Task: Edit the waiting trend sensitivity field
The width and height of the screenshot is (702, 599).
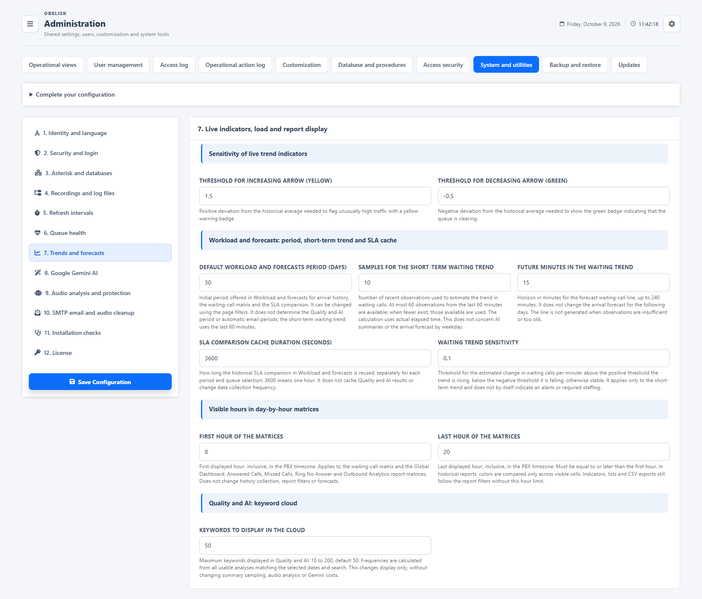Action: point(554,358)
